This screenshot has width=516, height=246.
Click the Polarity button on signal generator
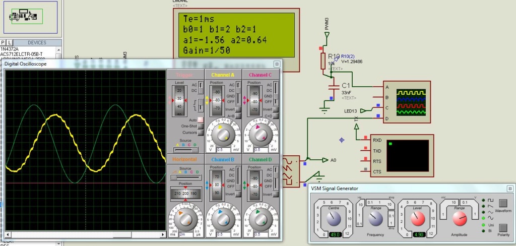[x=503, y=228]
